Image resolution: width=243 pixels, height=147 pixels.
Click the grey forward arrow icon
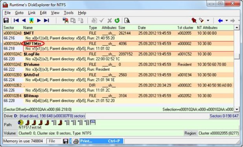(x=233, y=20)
